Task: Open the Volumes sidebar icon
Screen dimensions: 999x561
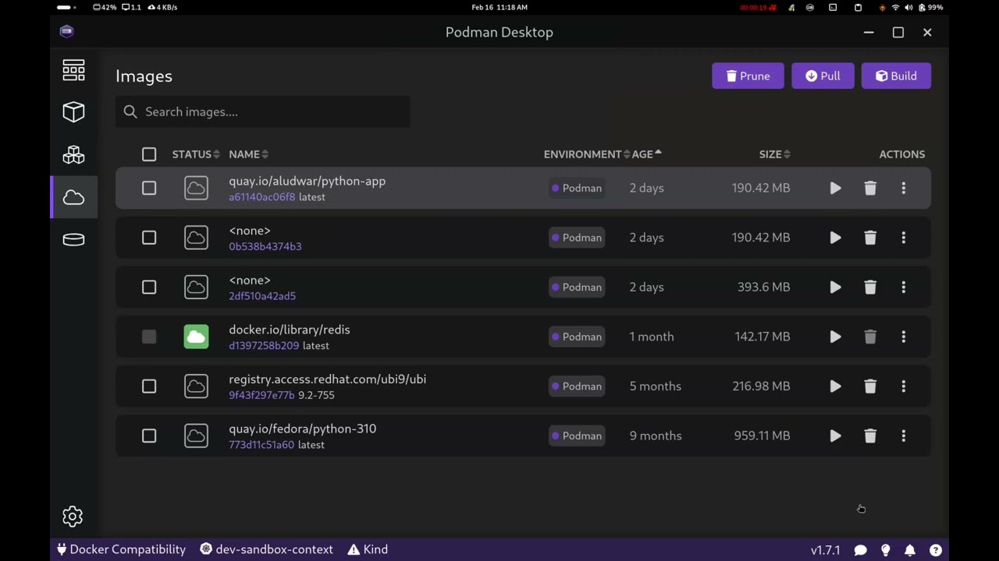Action: [73, 240]
